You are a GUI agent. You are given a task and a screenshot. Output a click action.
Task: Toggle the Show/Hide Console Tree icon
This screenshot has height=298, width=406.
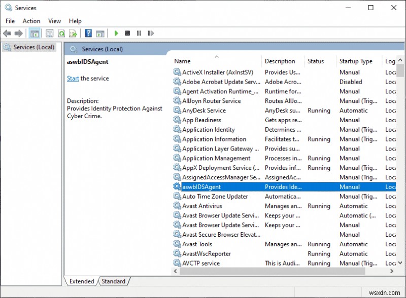click(35, 33)
